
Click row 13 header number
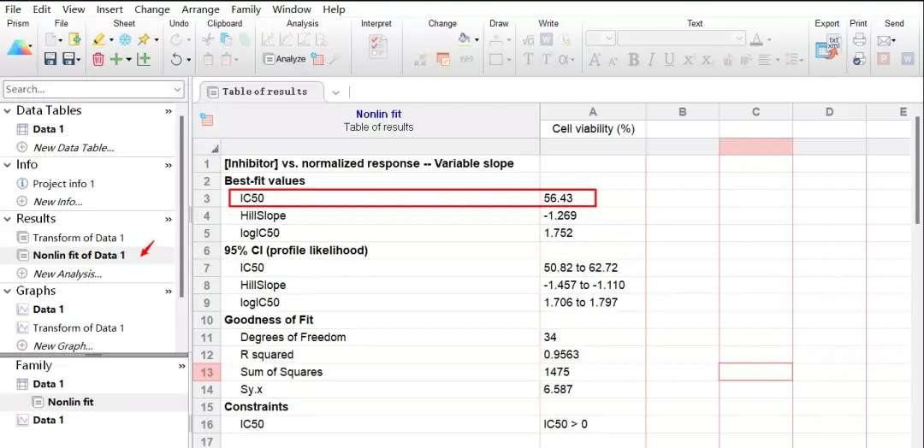(x=206, y=372)
